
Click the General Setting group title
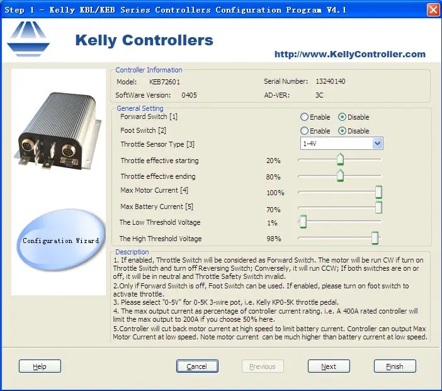coord(140,108)
